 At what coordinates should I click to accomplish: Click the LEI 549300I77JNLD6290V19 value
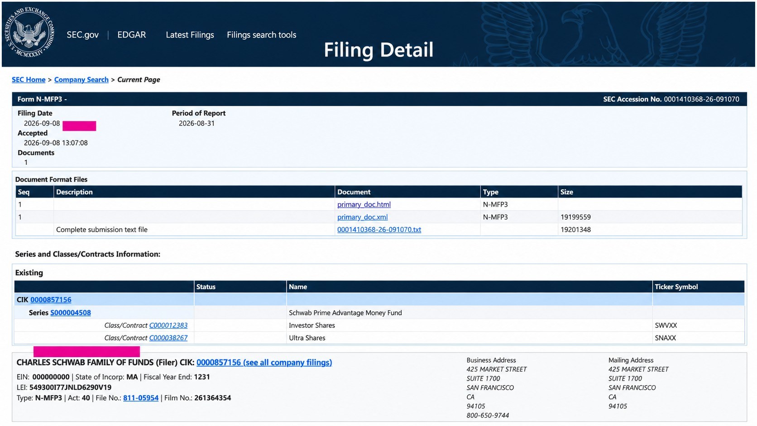[x=70, y=388]
